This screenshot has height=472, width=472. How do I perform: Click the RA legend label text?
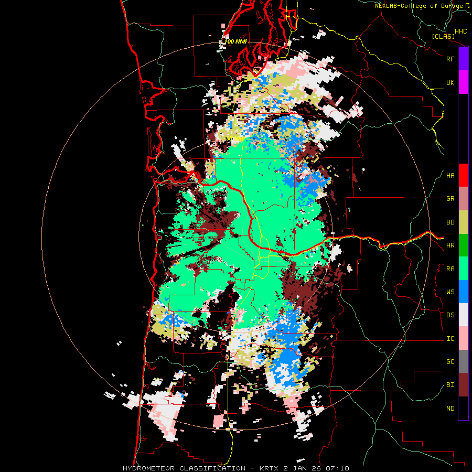[x=450, y=269]
